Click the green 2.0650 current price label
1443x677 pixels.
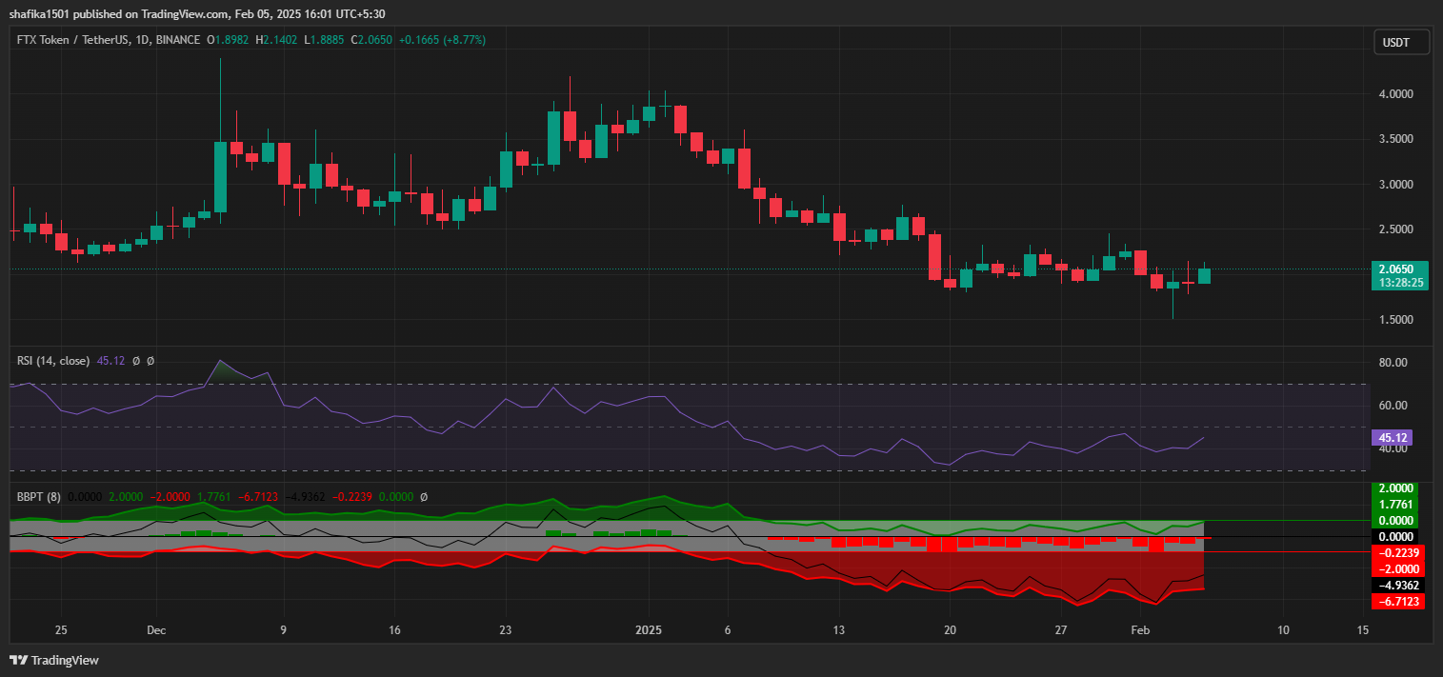[1398, 269]
